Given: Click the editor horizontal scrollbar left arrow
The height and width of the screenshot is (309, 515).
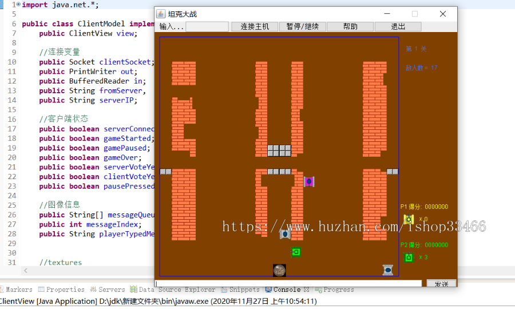Looking at the screenshot, I should pyautogui.click(x=26, y=271).
